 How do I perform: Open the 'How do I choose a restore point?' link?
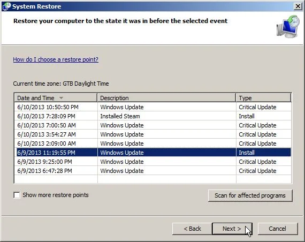click(56, 59)
